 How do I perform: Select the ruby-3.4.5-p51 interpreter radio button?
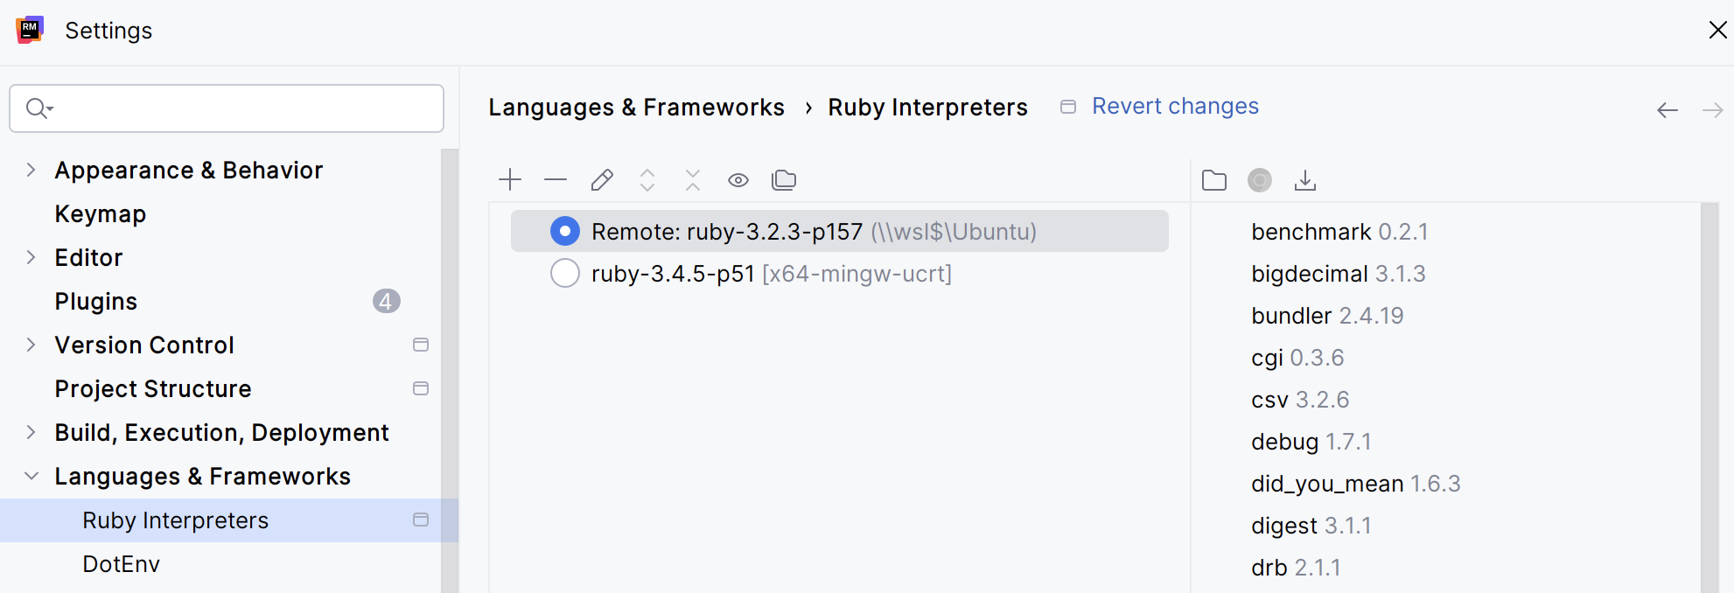[565, 273]
